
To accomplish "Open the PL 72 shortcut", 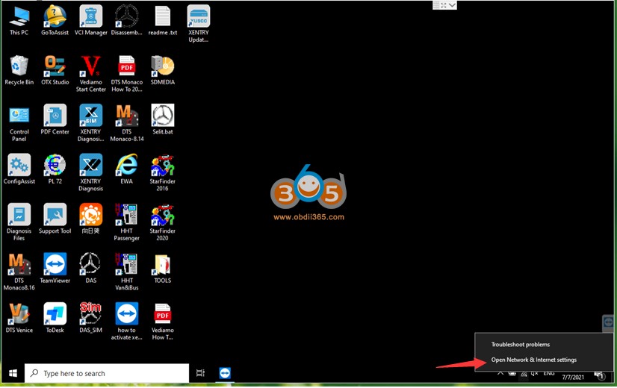I will [55, 170].
